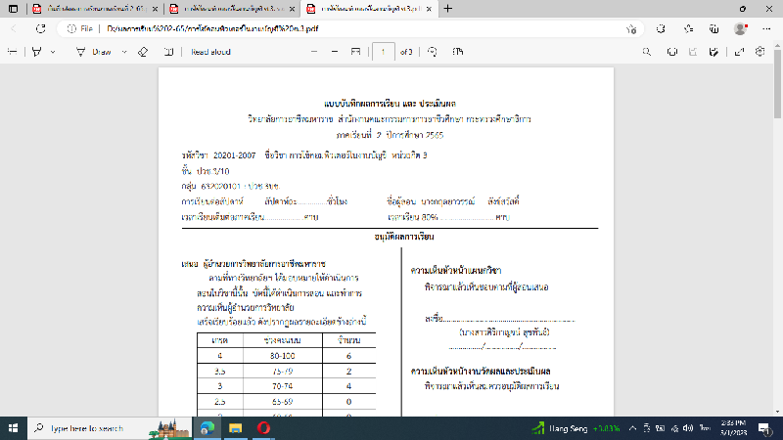Select the Erase tool

click(143, 52)
